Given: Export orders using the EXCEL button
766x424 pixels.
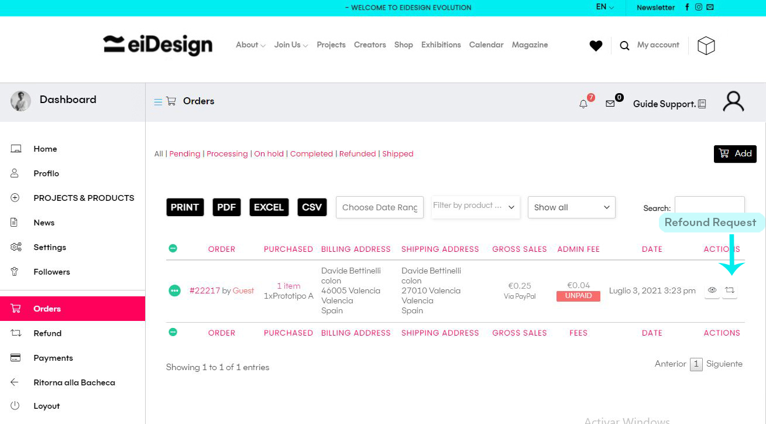Looking at the screenshot, I should (x=269, y=207).
